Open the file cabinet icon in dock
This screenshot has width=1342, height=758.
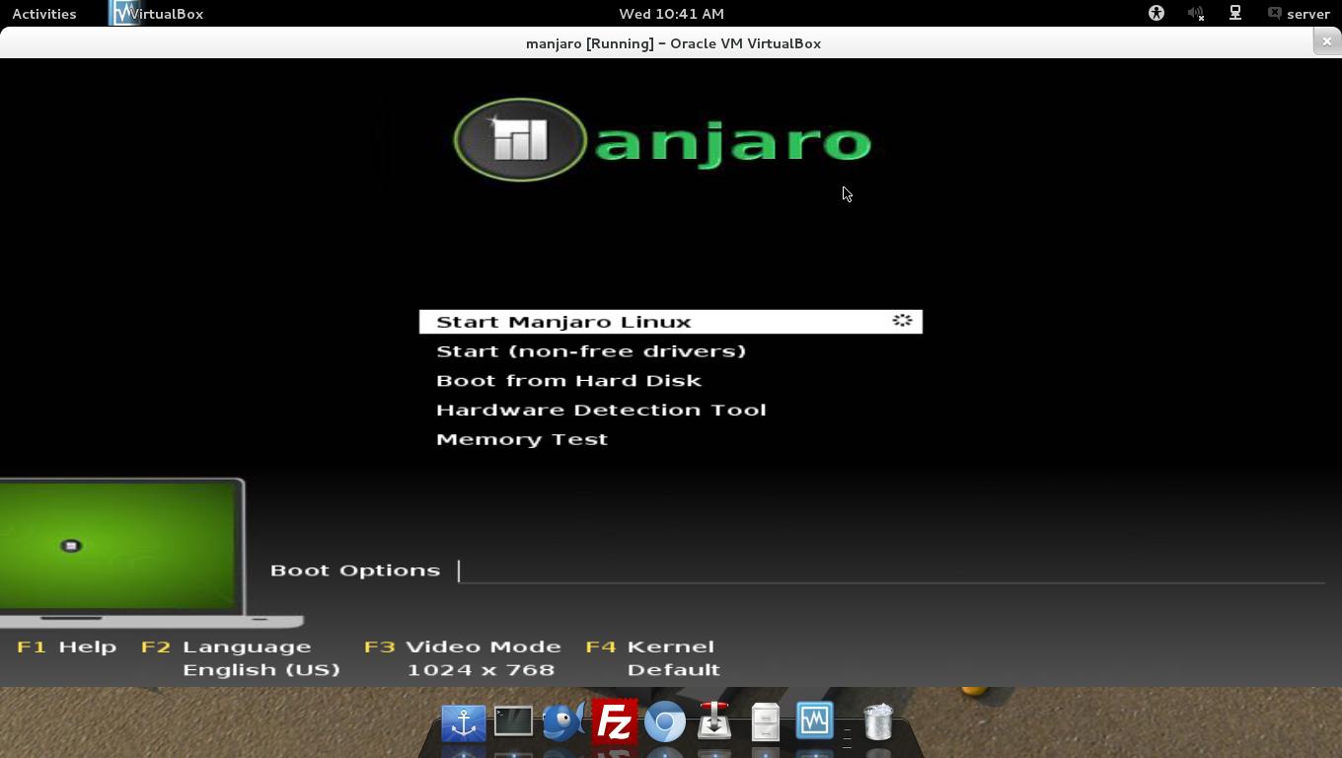click(765, 721)
